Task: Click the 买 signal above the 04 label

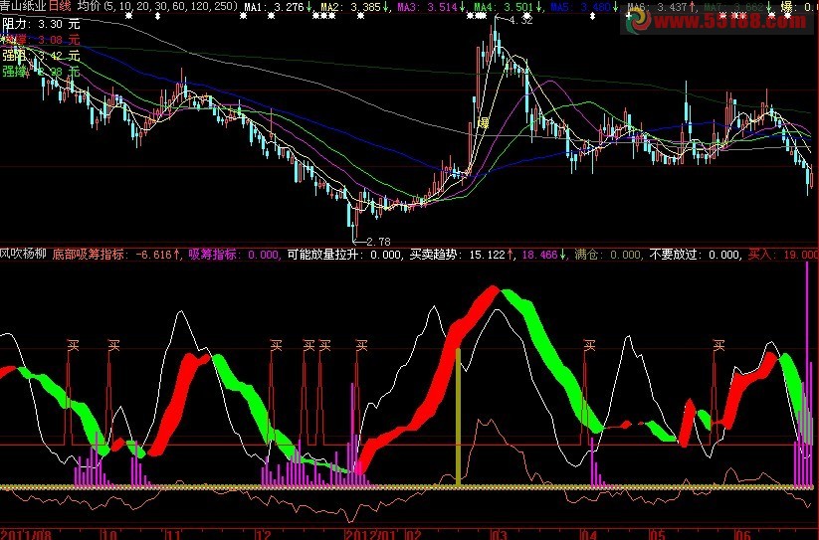Action: pyautogui.click(x=590, y=345)
